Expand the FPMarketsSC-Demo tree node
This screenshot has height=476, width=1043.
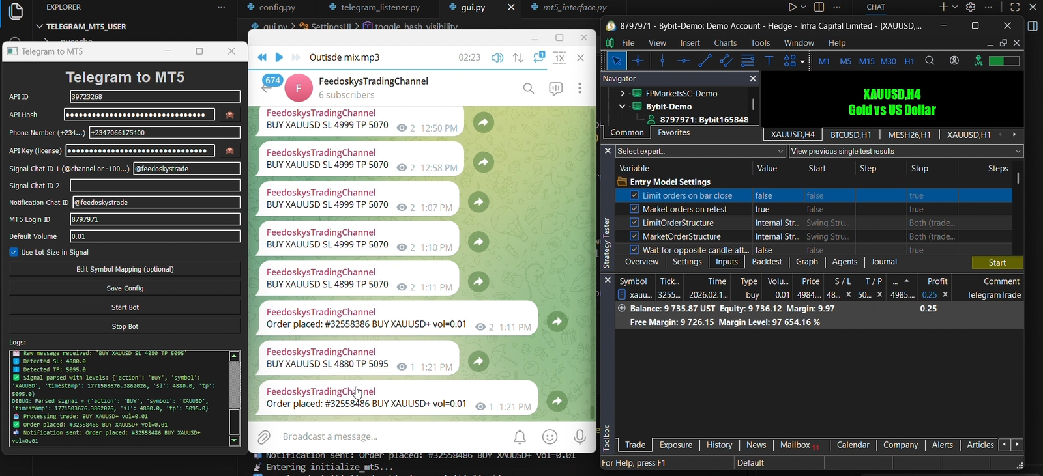pyautogui.click(x=623, y=94)
